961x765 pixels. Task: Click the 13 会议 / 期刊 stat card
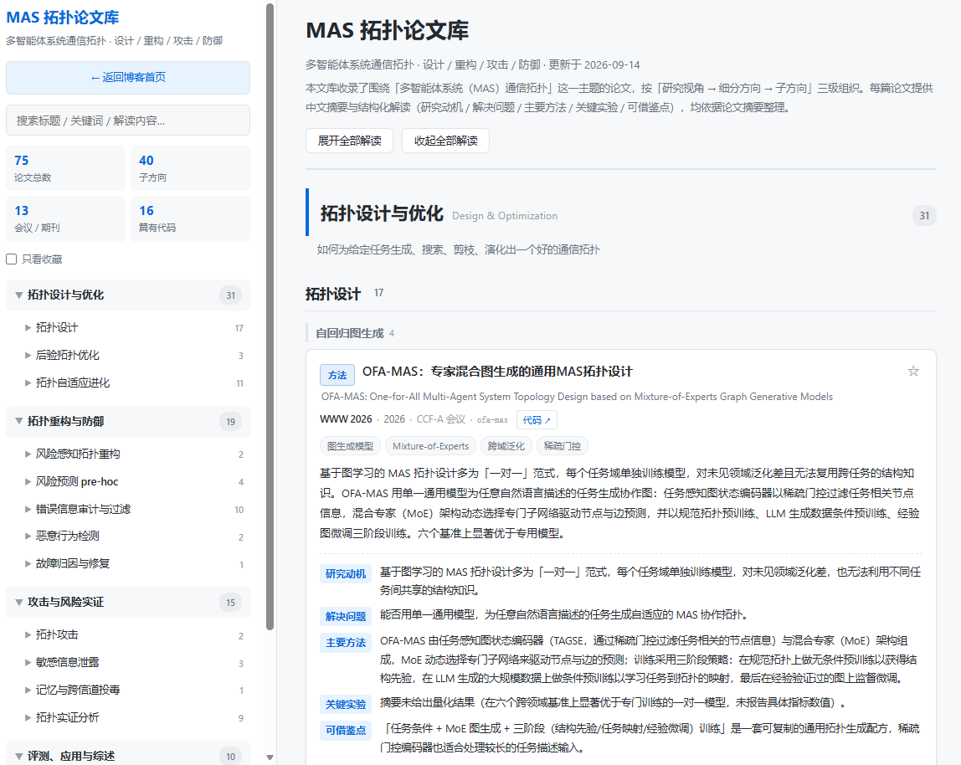tap(65, 218)
